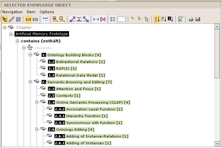Click the link-to-lower-right relation icon

(x=86, y=19)
